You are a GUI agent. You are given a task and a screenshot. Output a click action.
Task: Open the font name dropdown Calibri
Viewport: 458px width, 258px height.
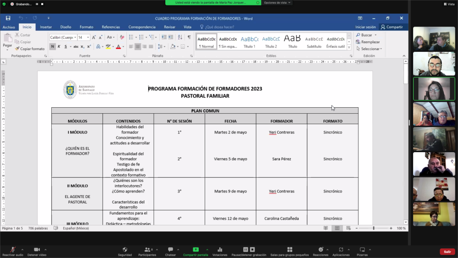tap(75, 38)
